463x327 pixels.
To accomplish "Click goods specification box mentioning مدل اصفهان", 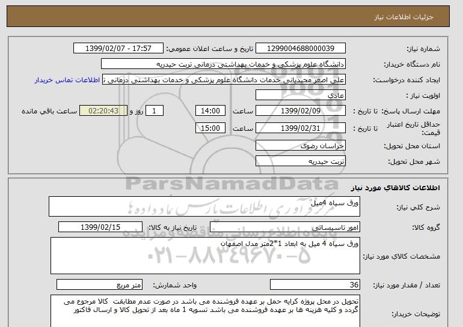I will [x=205, y=256].
